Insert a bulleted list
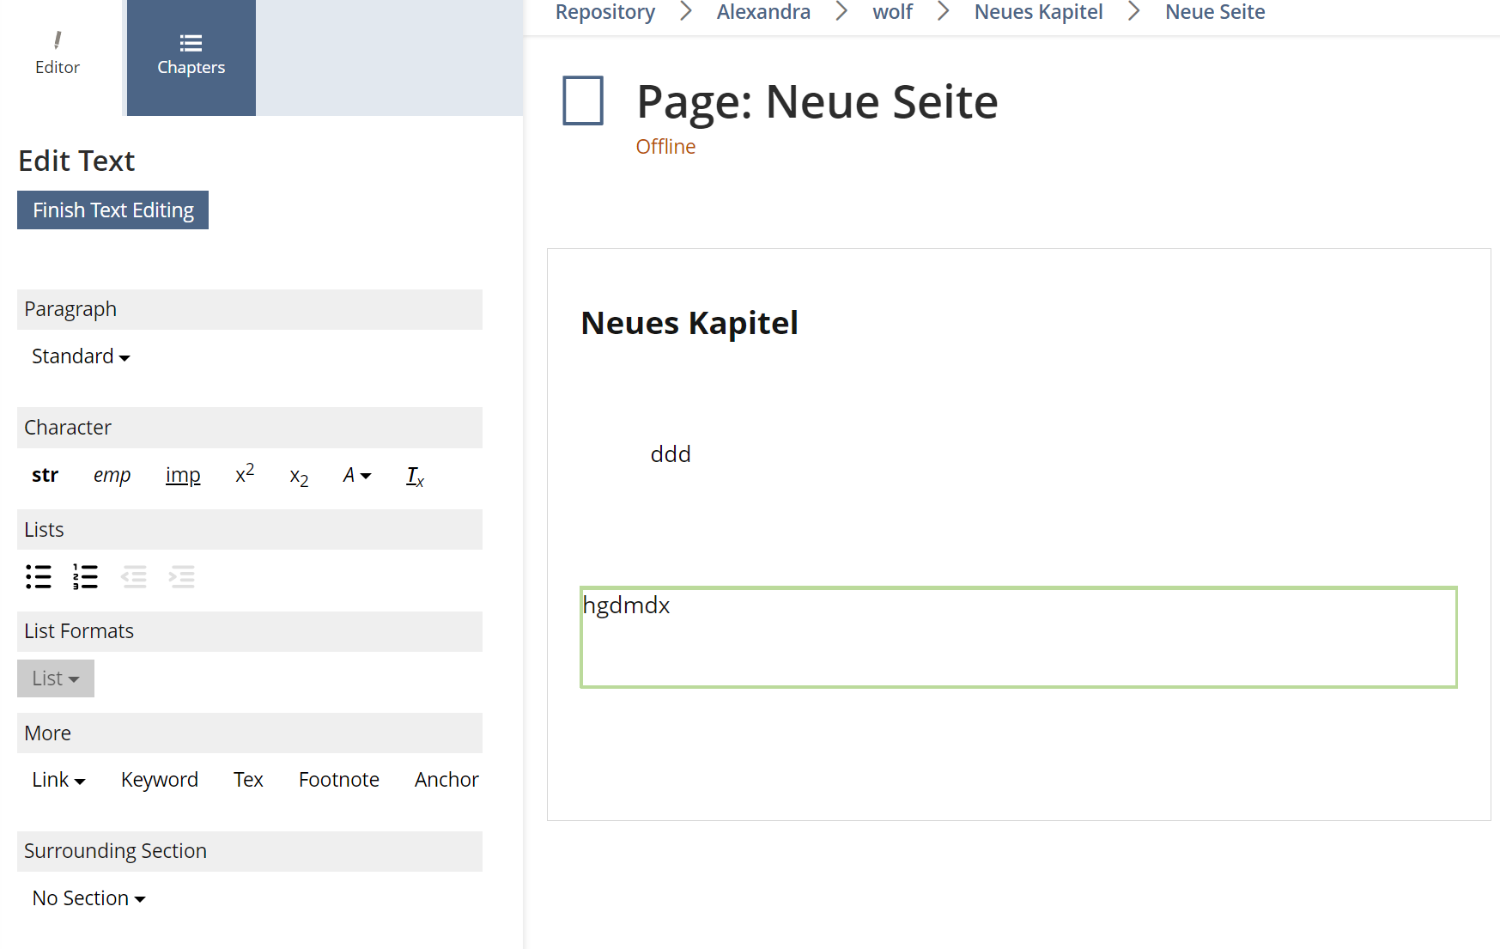The image size is (1500, 949). tap(39, 576)
